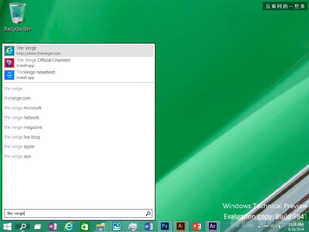The image size is (309, 232).
Task: Open Action Center using the flag icon
Action: coord(265,226)
